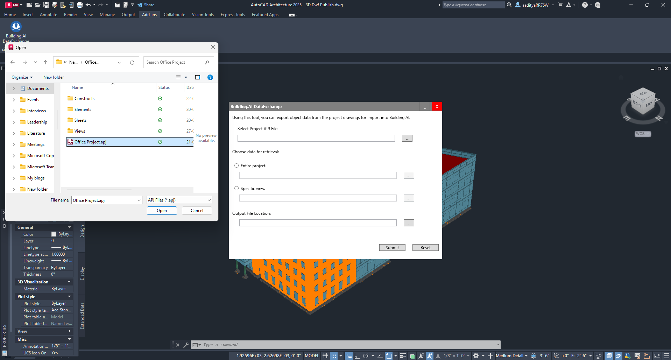Image resolution: width=671 pixels, height=360 pixels.
Task: Click the Clean Screen icon in status bar
Action: [x=657, y=356]
